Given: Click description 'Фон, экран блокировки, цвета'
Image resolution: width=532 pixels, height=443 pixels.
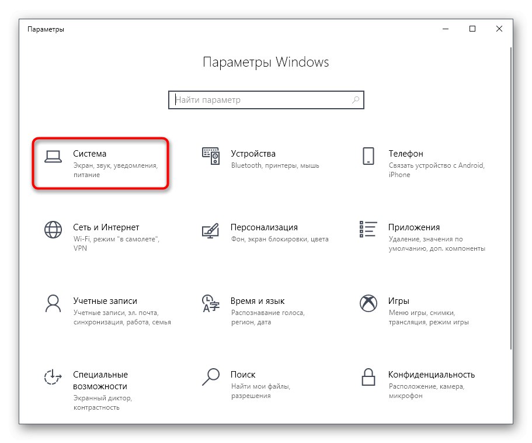Looking at the screenshot, I should click(x=280, y=239).
